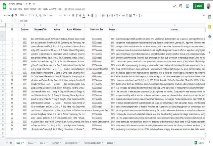The image size is (213, 146).
Task: Get add-ons with the plus icon
Action: coord(210,53)
